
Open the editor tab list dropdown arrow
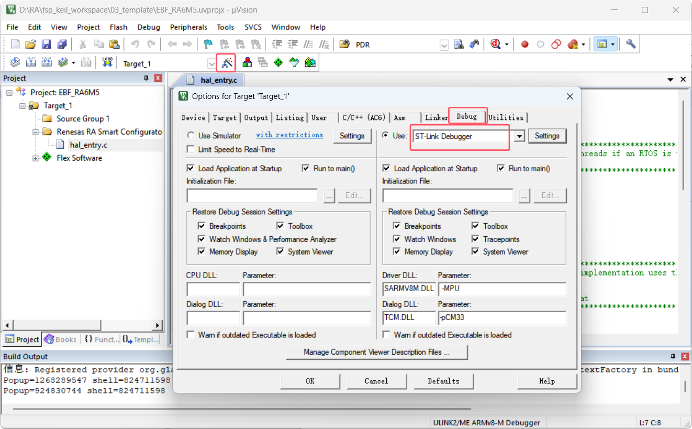pos(670,79)
